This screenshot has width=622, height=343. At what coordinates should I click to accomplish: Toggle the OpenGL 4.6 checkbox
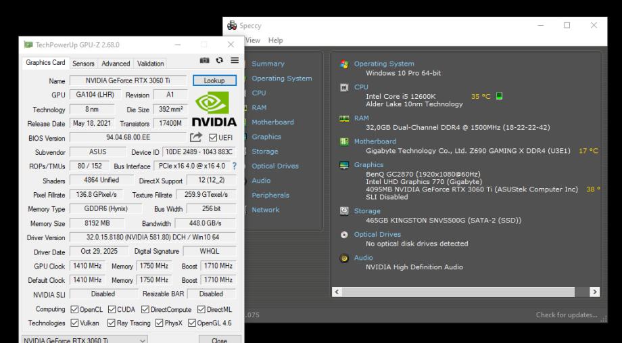(x=192, y=323)
